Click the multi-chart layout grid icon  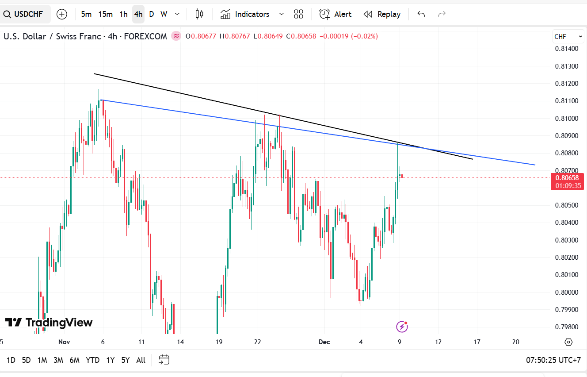pos(298,14)
